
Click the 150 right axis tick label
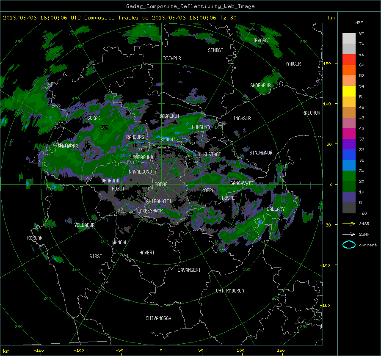327,63
